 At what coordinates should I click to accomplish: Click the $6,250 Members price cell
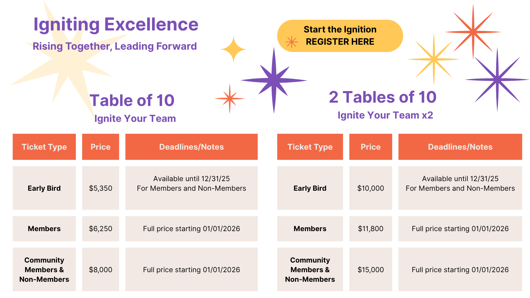pos(101,228)
